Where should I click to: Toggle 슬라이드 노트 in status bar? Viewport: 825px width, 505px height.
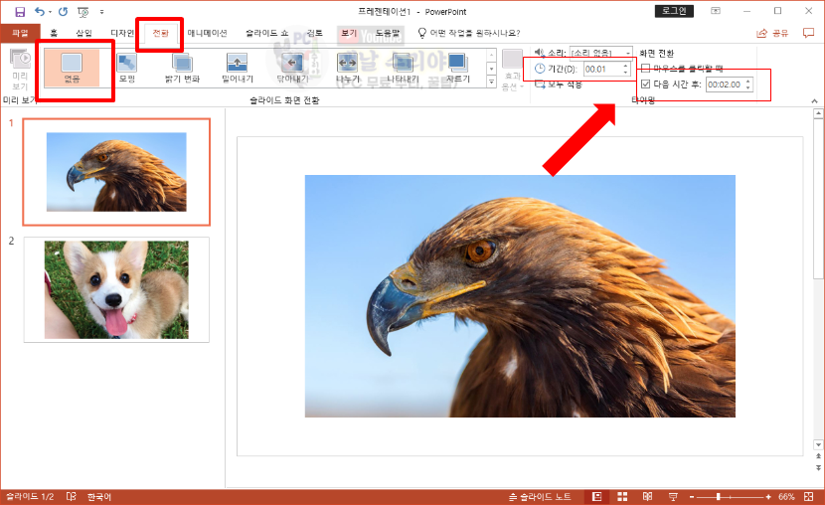tap(540, 497)
